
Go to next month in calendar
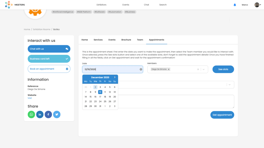coord(115,77)
